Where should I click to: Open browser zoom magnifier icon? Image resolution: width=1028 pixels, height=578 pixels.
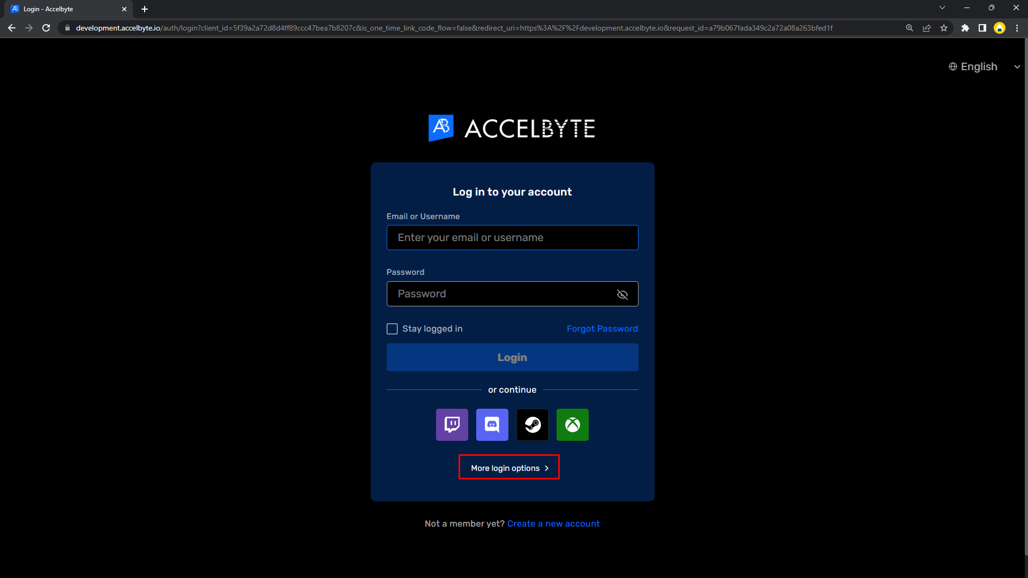[909, 28]
